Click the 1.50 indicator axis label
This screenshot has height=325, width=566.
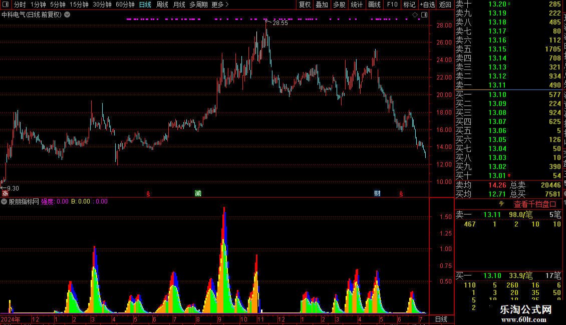coord(446,217)
